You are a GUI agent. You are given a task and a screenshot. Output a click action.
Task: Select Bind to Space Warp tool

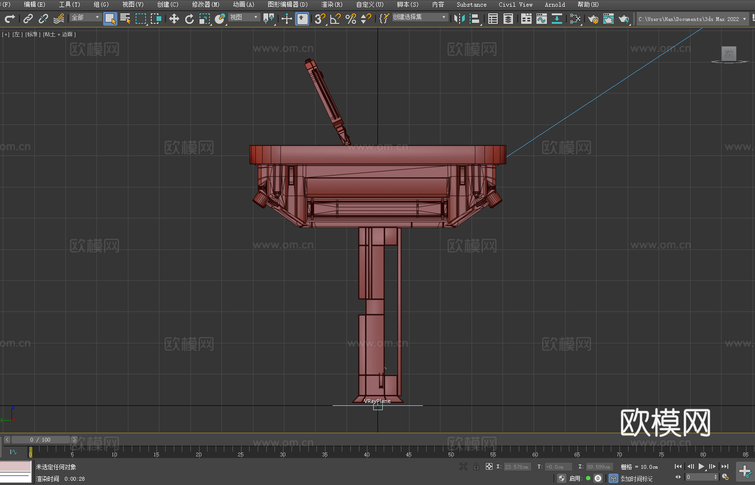click(59, 19)
